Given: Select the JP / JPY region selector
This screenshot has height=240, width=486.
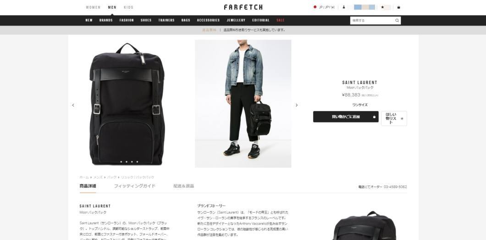Looking at the screenshot, I should coord(324,7).
